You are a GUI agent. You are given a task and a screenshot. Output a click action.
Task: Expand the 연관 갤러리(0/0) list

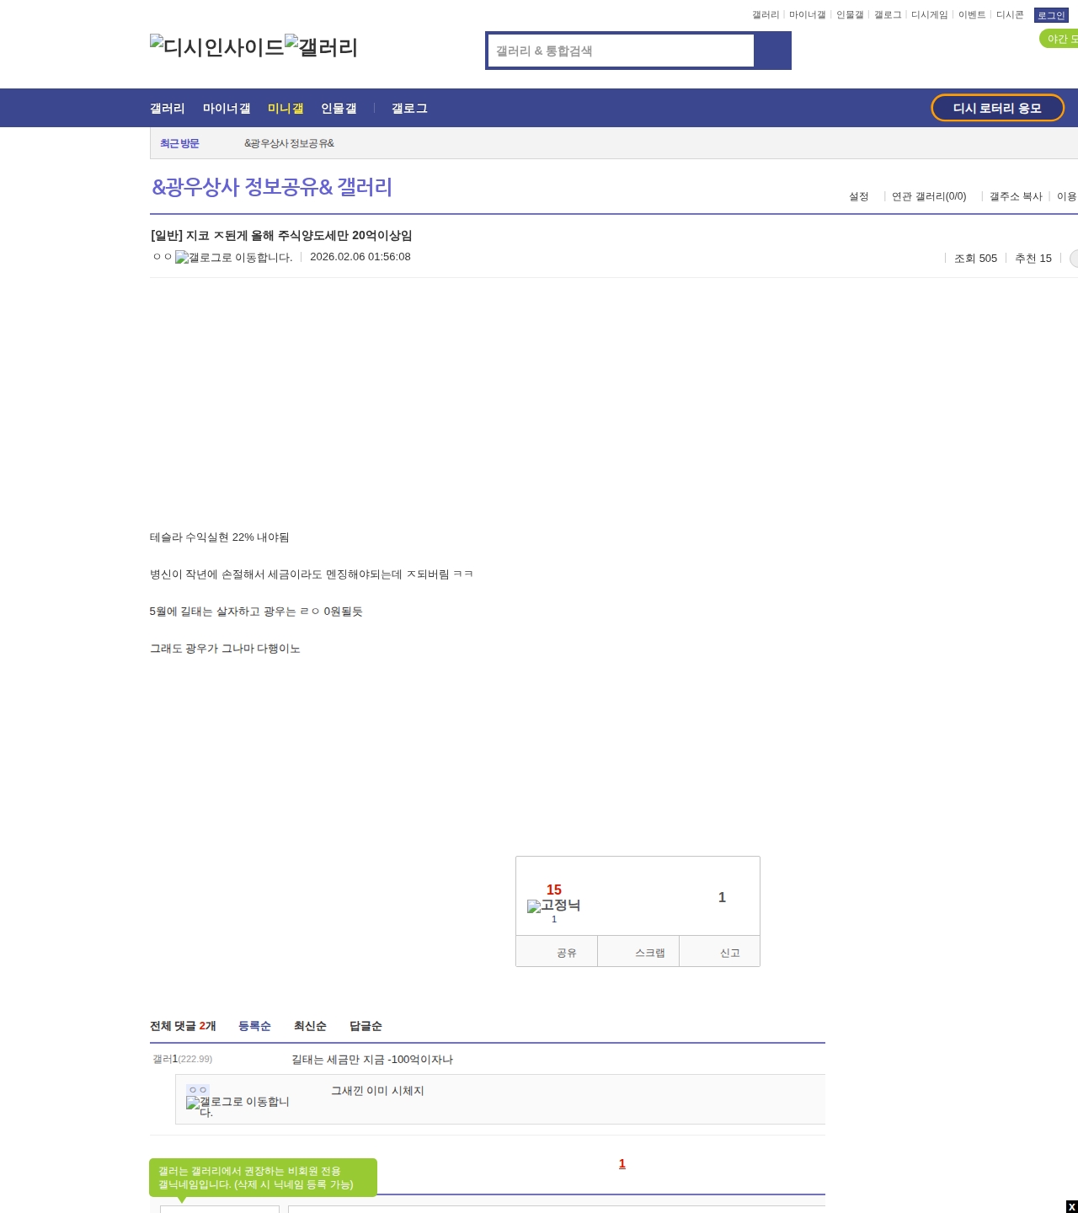[929, 196]
